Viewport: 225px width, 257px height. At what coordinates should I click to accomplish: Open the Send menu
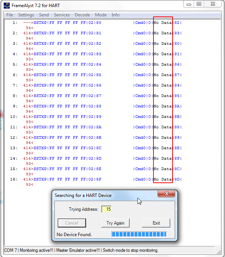pyautogui.click(x=44, y=15)
